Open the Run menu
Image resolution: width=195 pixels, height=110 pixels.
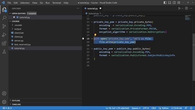tap(48, 3)
